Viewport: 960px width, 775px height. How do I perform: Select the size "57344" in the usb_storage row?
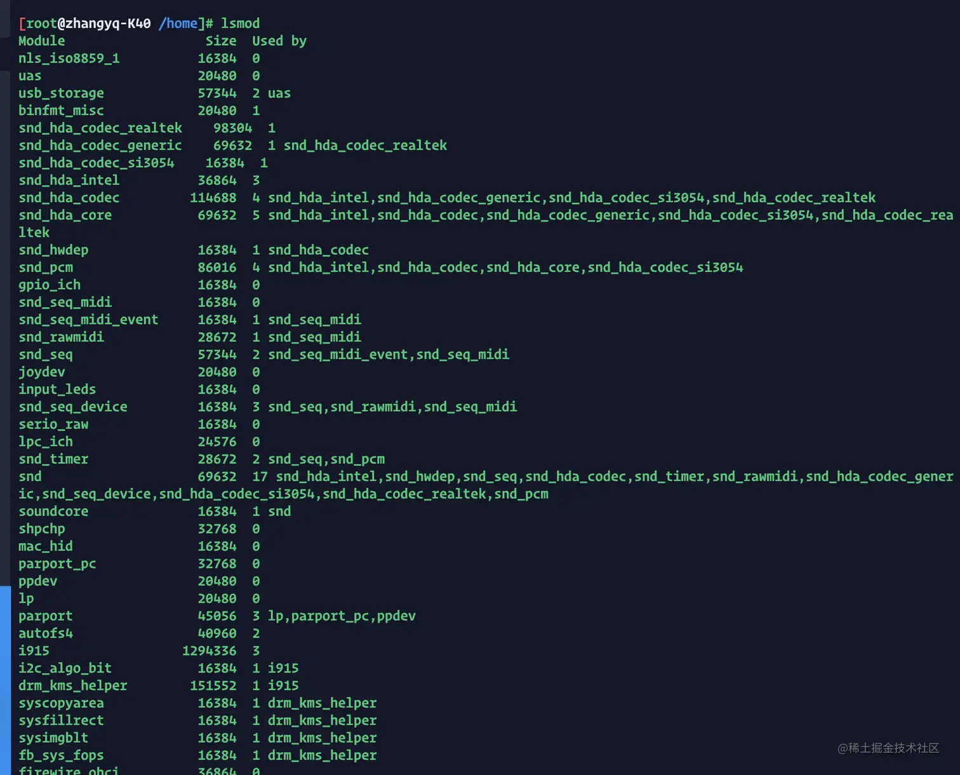217,93
